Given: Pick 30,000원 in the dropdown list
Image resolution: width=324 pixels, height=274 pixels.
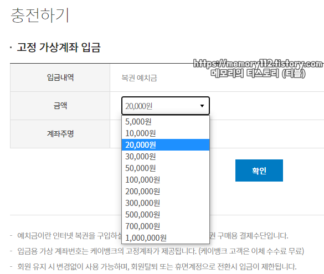Looking at the screenshot, I should click(x=166, y=157).
